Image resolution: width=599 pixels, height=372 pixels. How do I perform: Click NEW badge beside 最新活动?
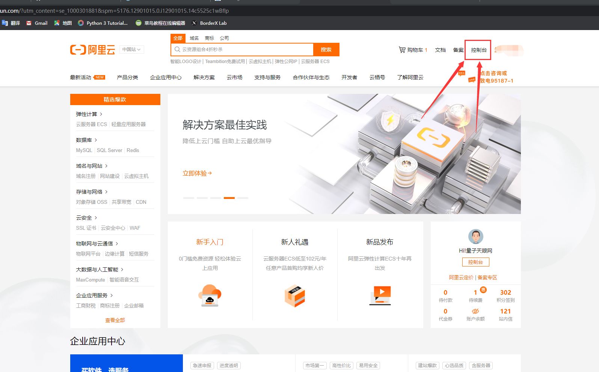[100, 77]
